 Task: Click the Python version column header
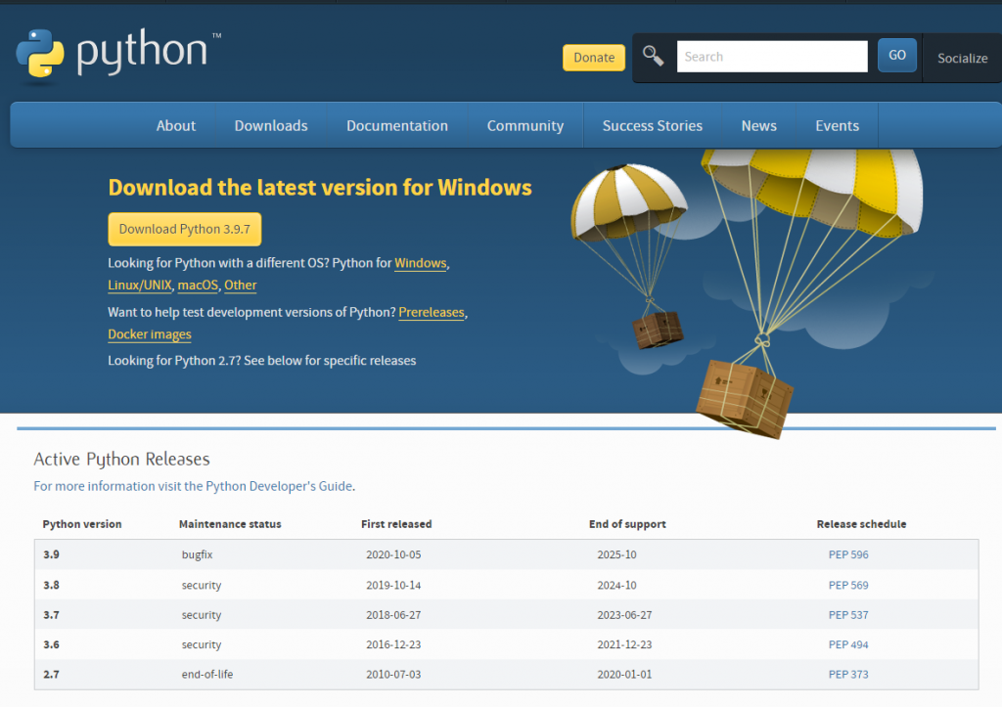[x=82, y=524]
